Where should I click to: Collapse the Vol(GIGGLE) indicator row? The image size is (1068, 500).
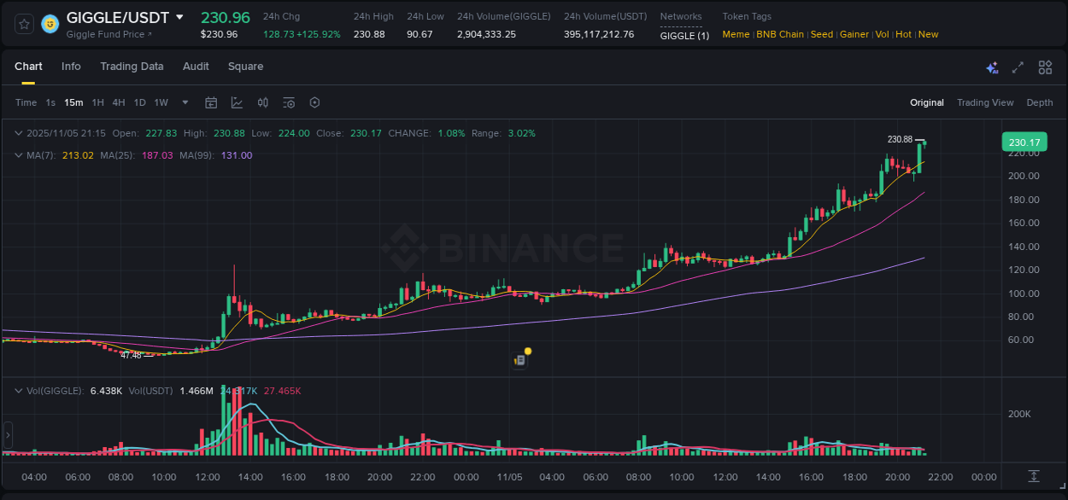click(19, 390)
